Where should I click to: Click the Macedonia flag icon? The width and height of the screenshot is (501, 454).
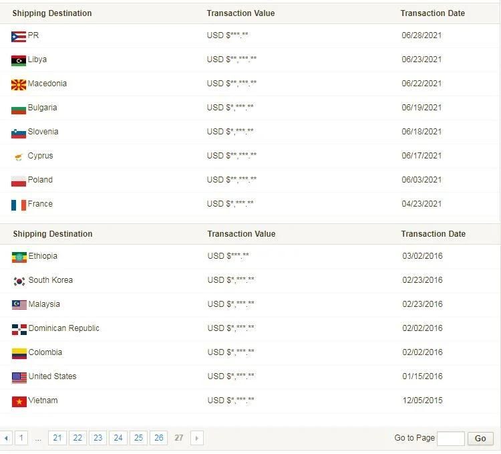(19, 85)
